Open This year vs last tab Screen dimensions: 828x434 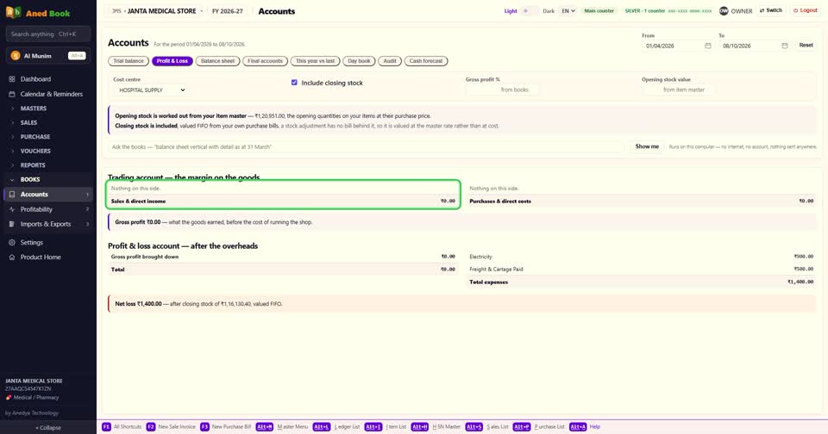coord(316,61)
